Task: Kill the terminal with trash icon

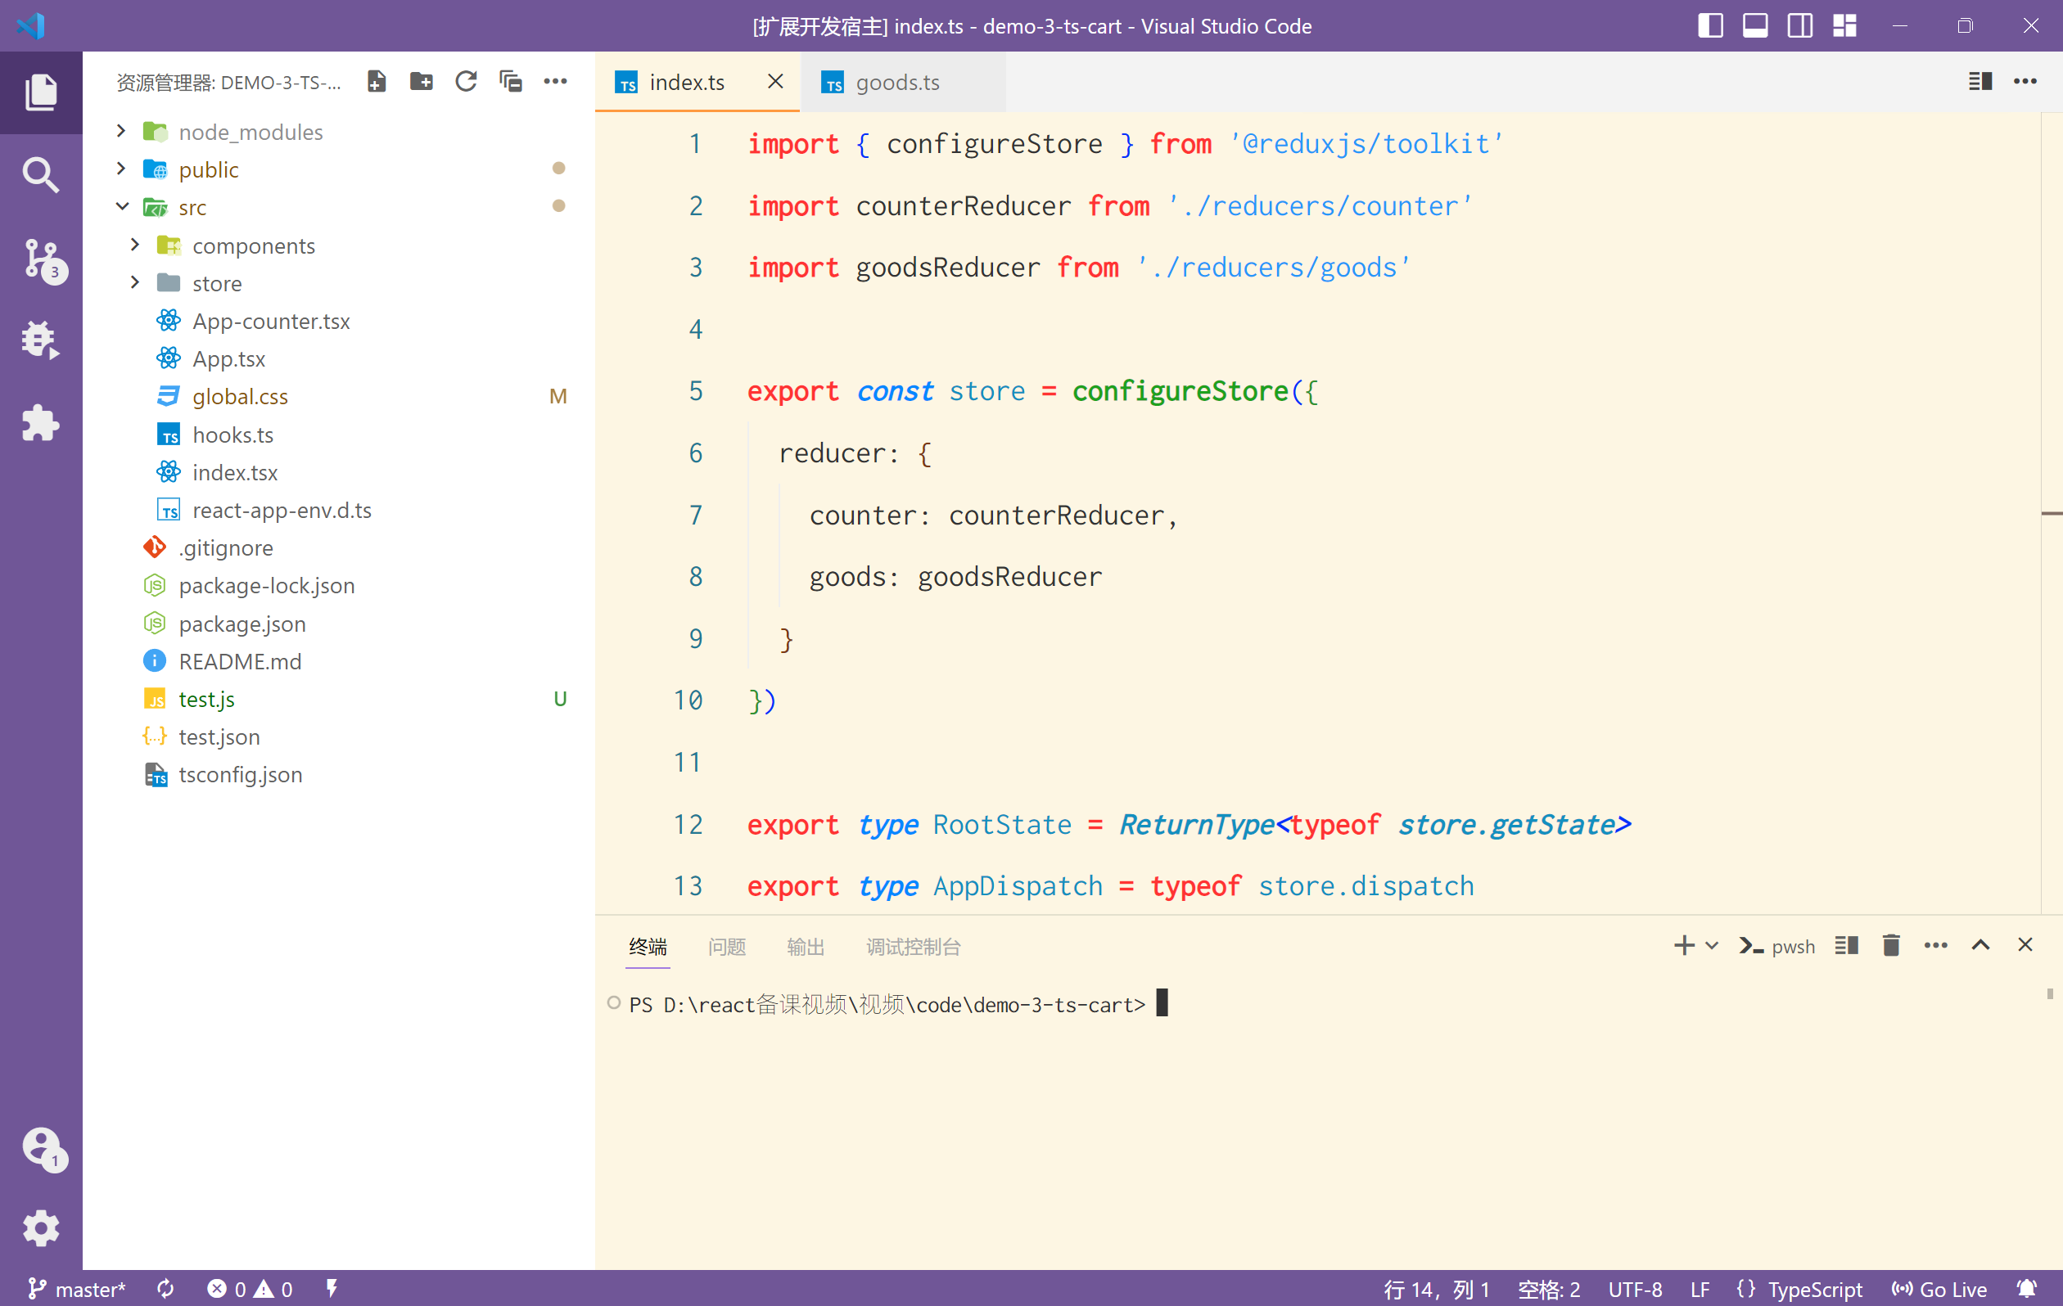Action: coord(1891,945)
